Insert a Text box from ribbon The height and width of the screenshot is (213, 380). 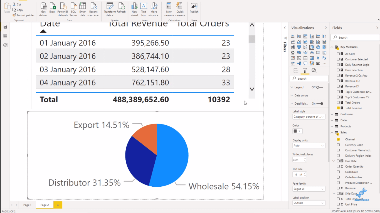[144, 9]
